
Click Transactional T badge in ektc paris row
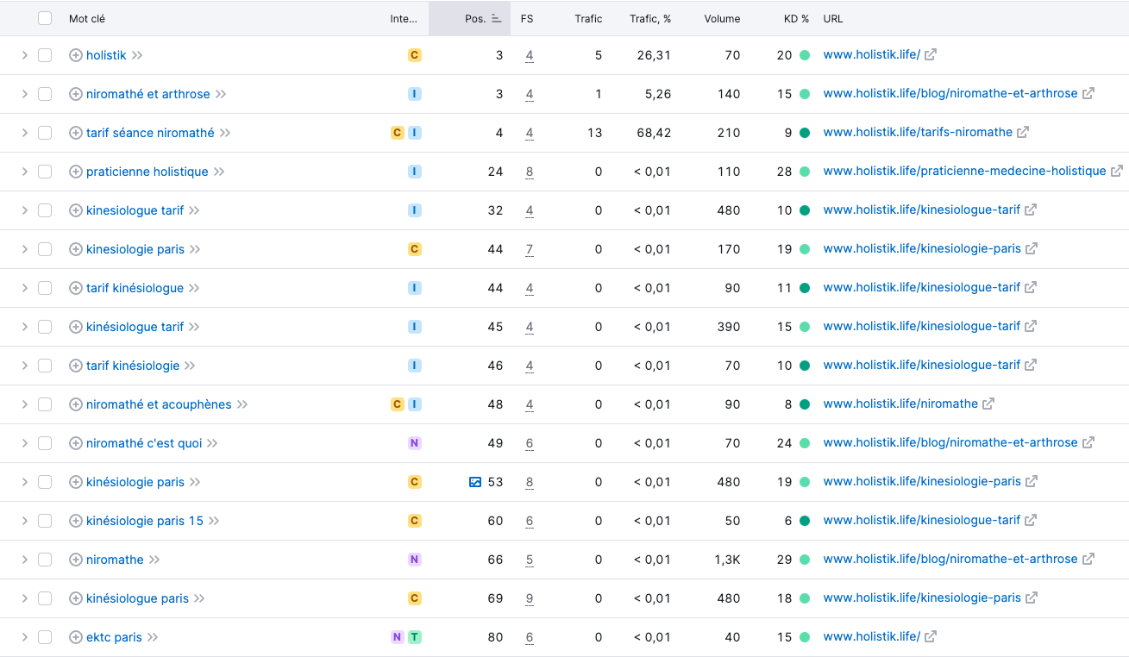[x=415, y=637]
